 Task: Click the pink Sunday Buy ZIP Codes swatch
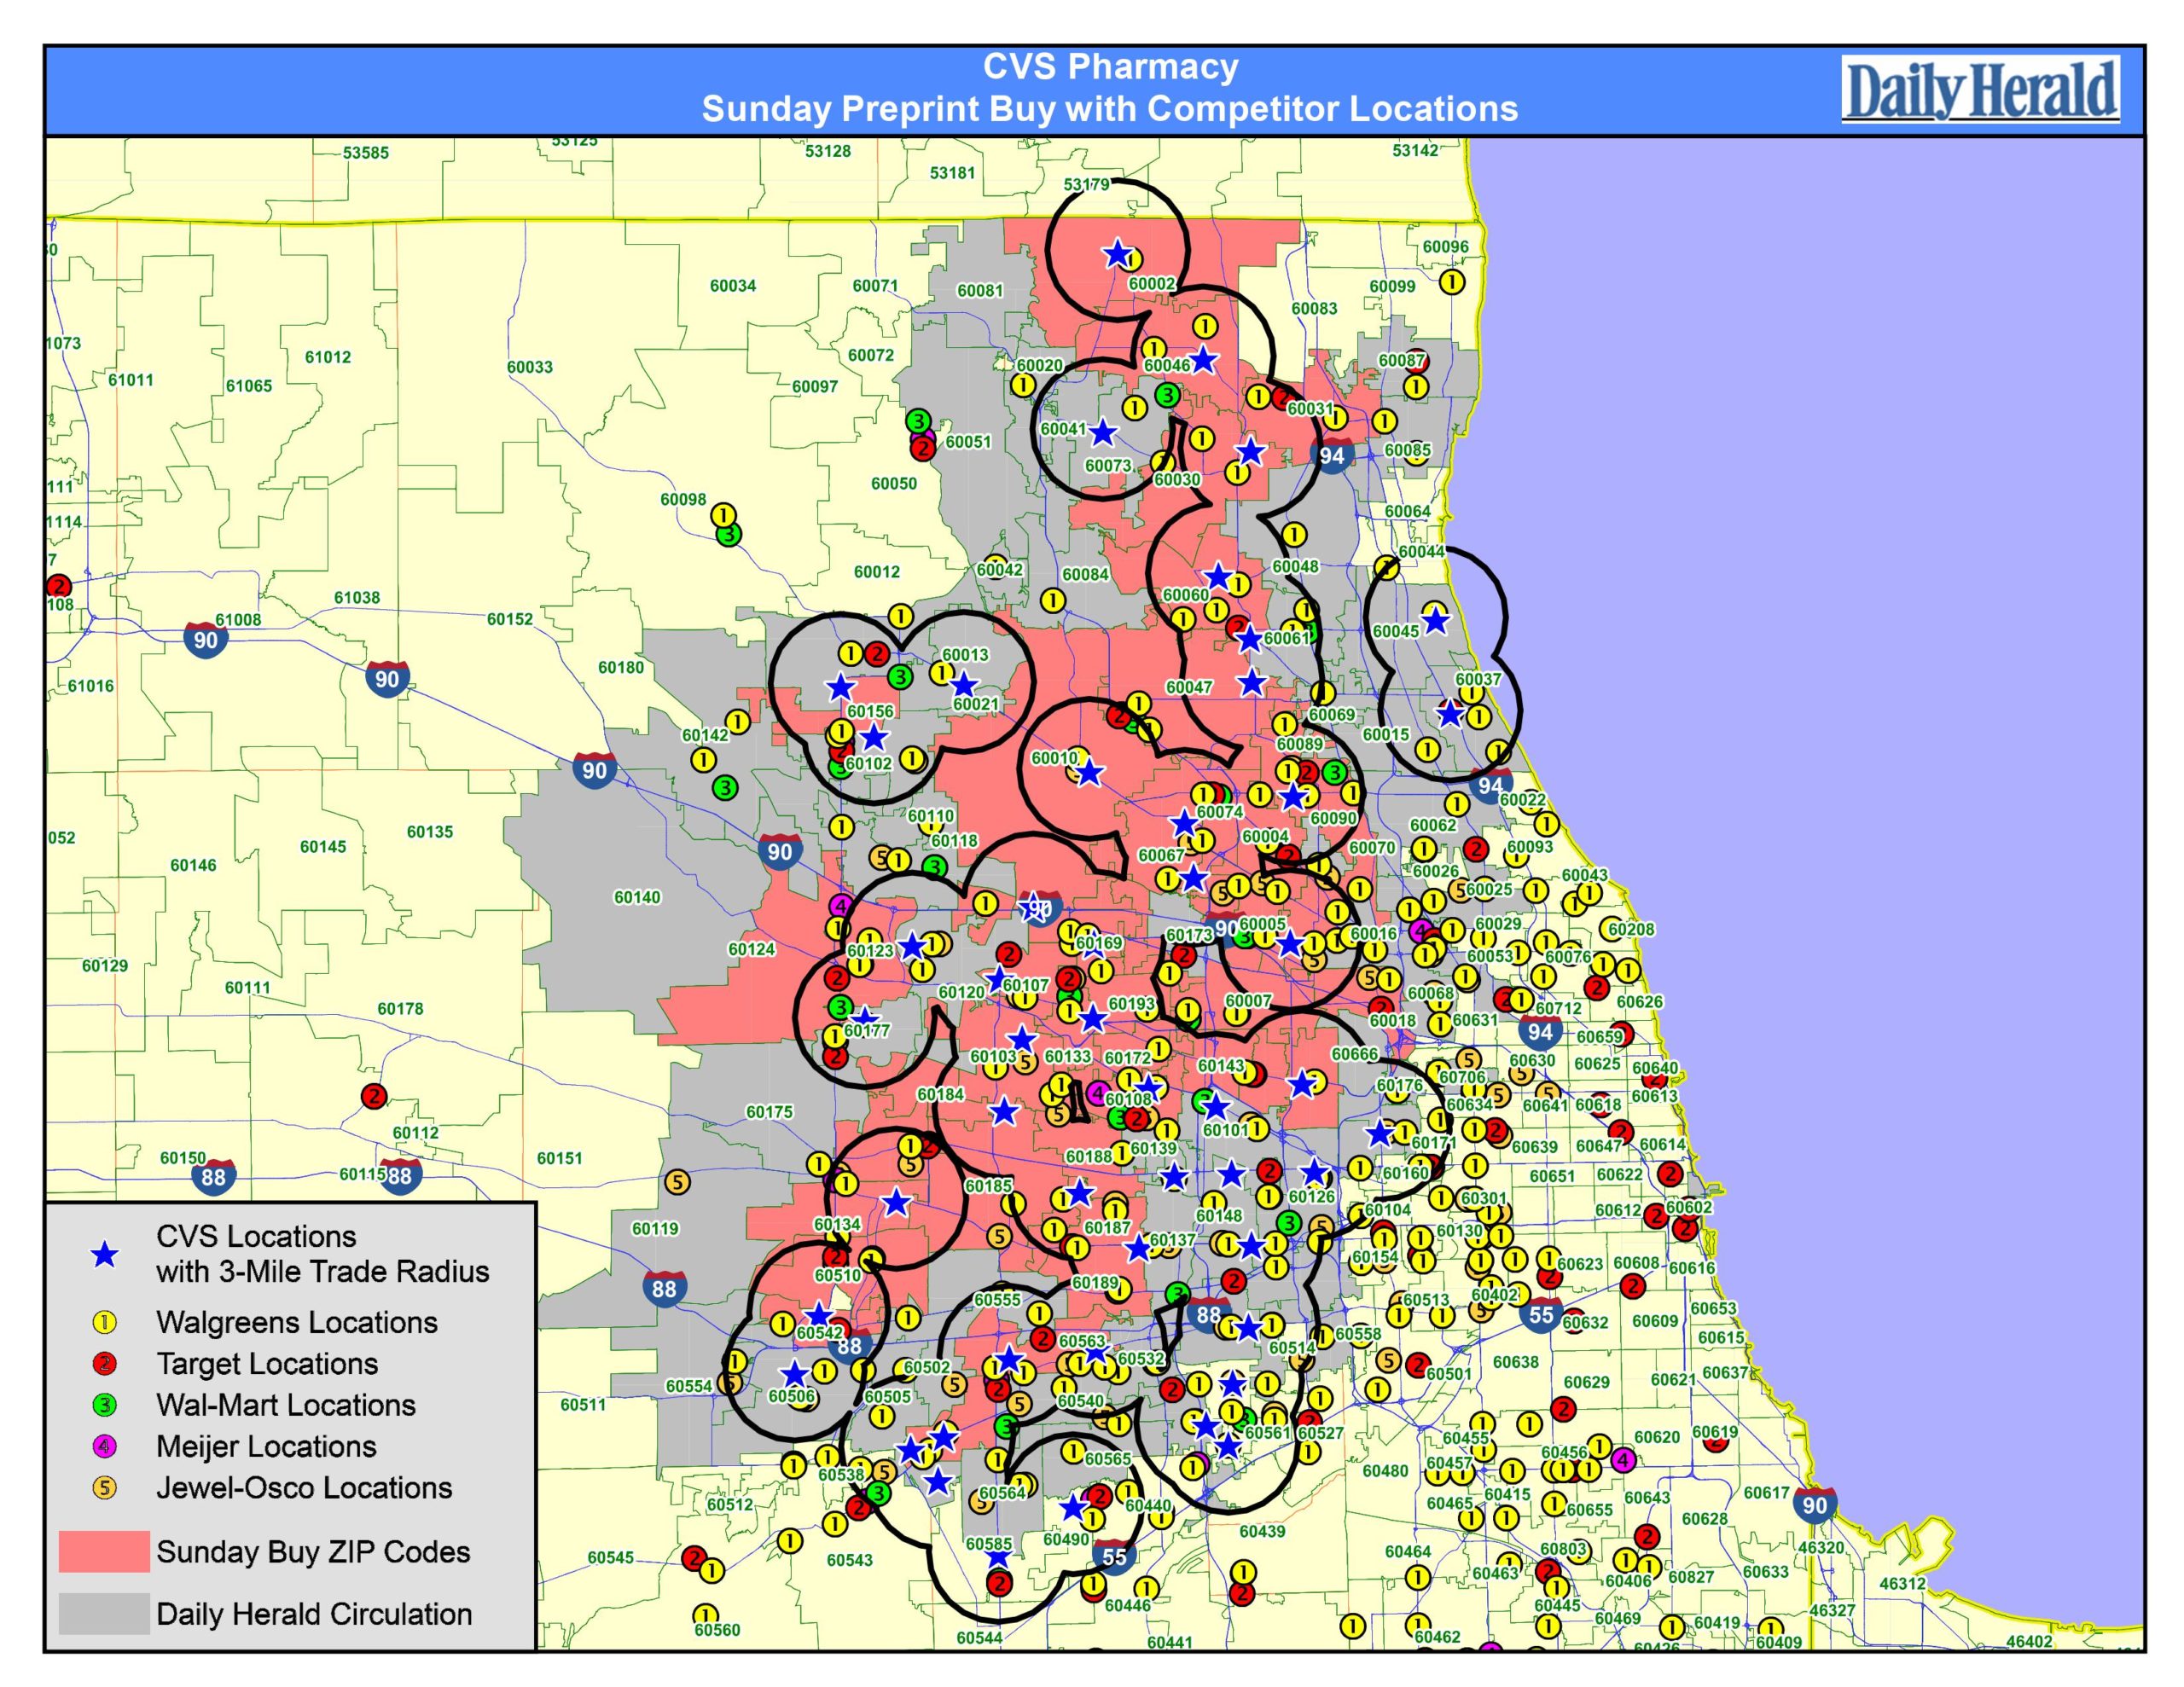[104, 1552]
